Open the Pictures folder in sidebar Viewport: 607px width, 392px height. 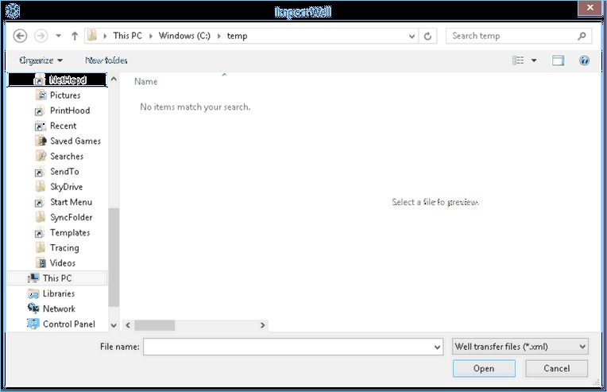click(64, 95)
